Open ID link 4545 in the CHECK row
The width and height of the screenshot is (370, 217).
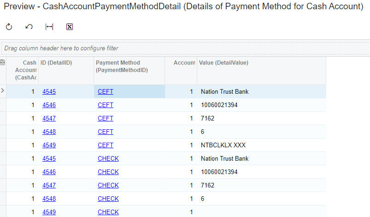pos(49,158)
